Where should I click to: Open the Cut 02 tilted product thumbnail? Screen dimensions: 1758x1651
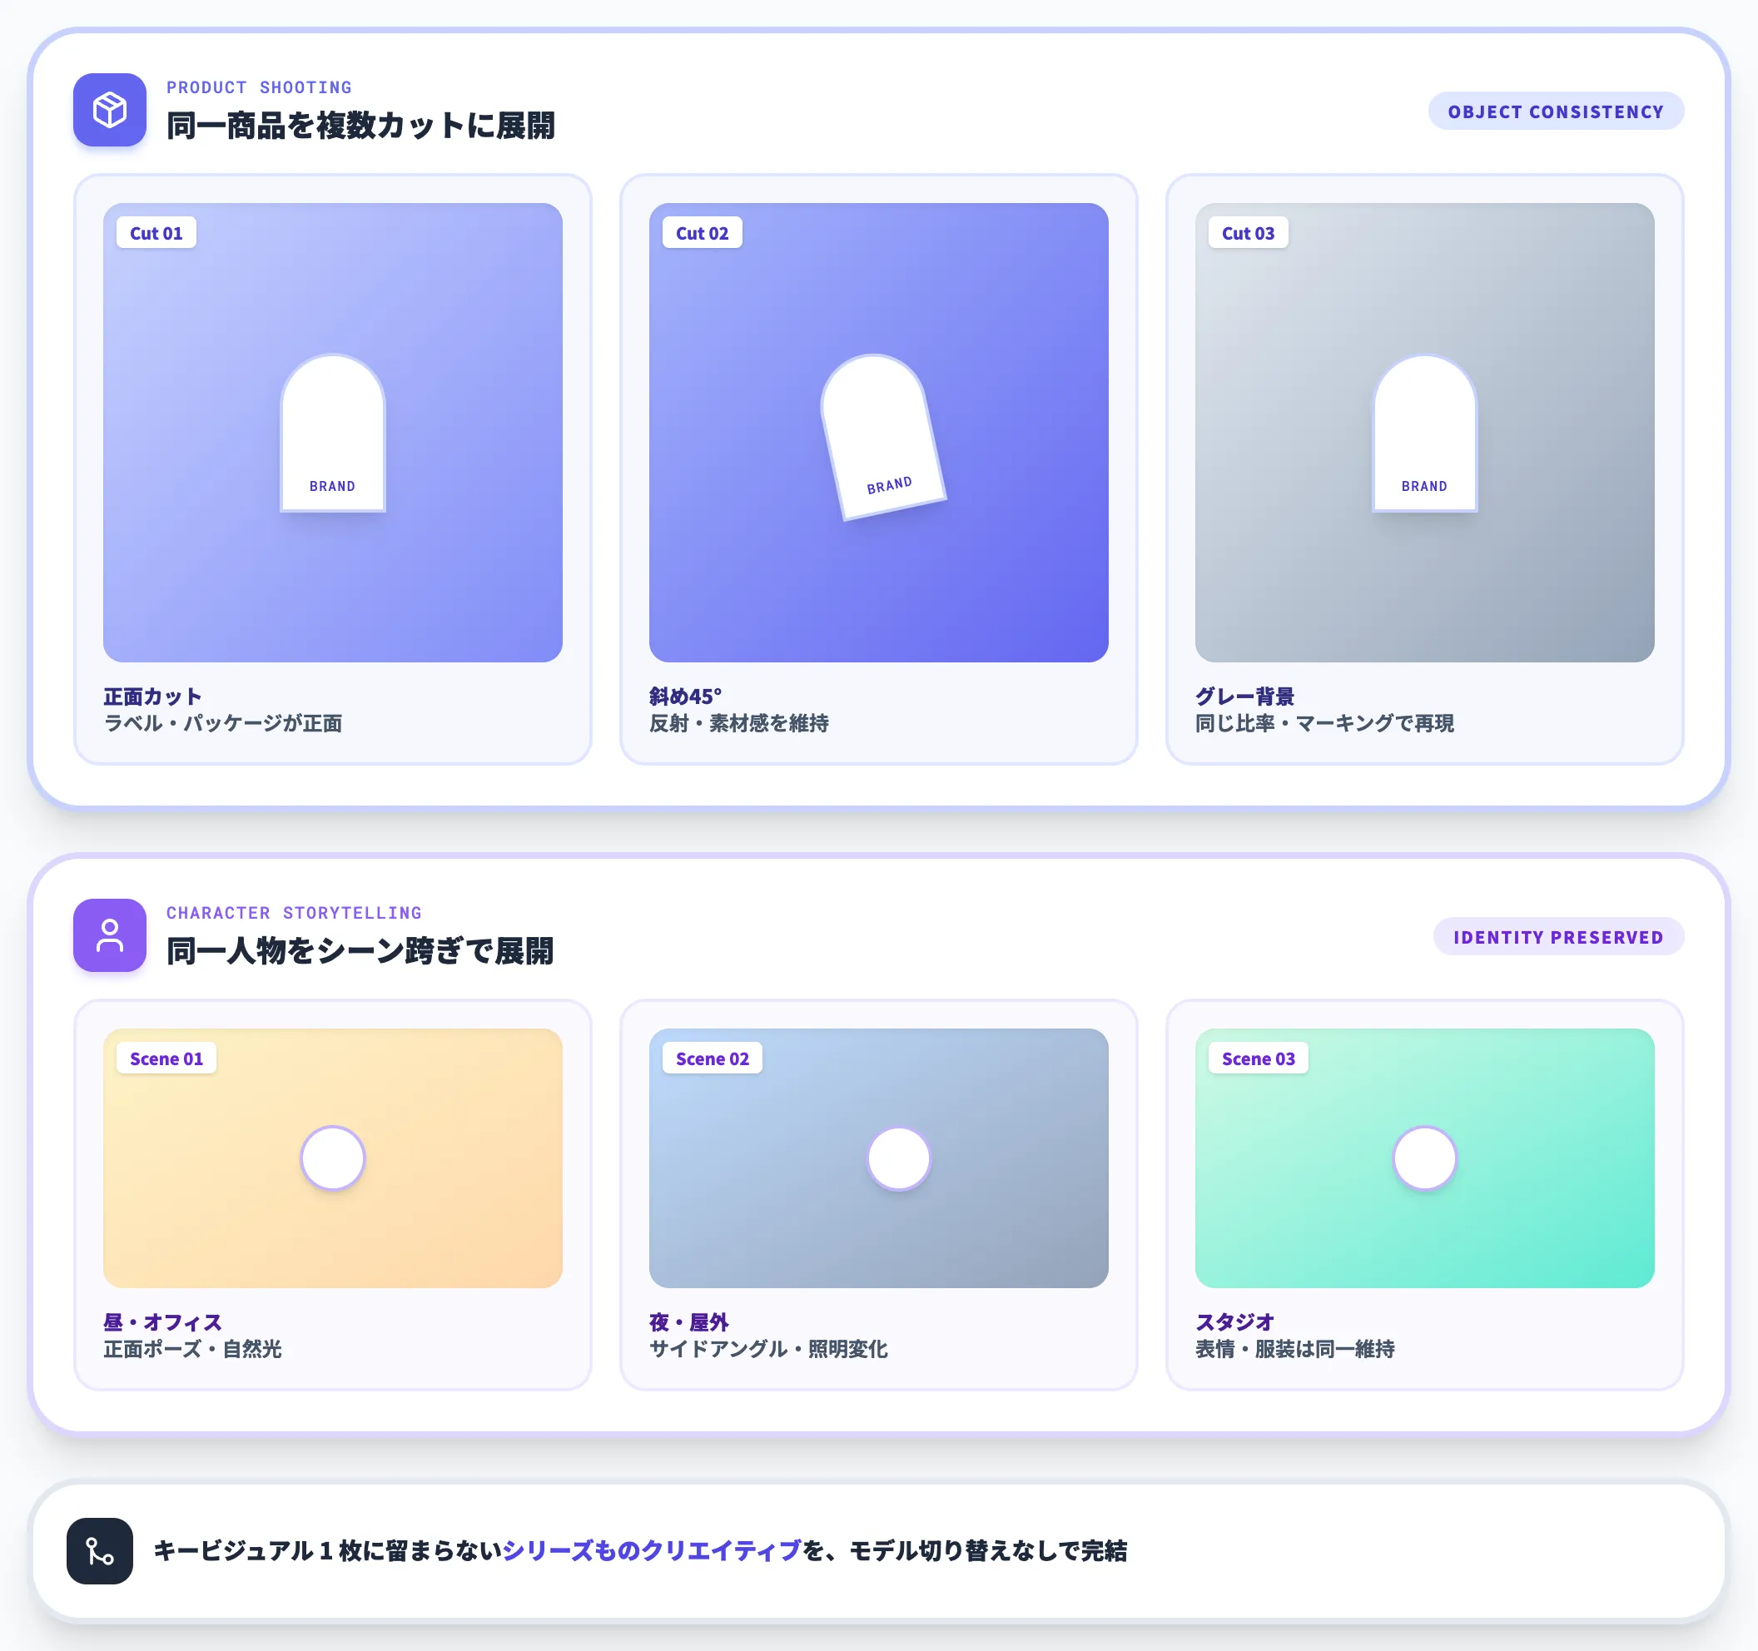click(x=878, y=432)
